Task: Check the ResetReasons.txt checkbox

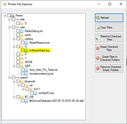Action: 23,43
